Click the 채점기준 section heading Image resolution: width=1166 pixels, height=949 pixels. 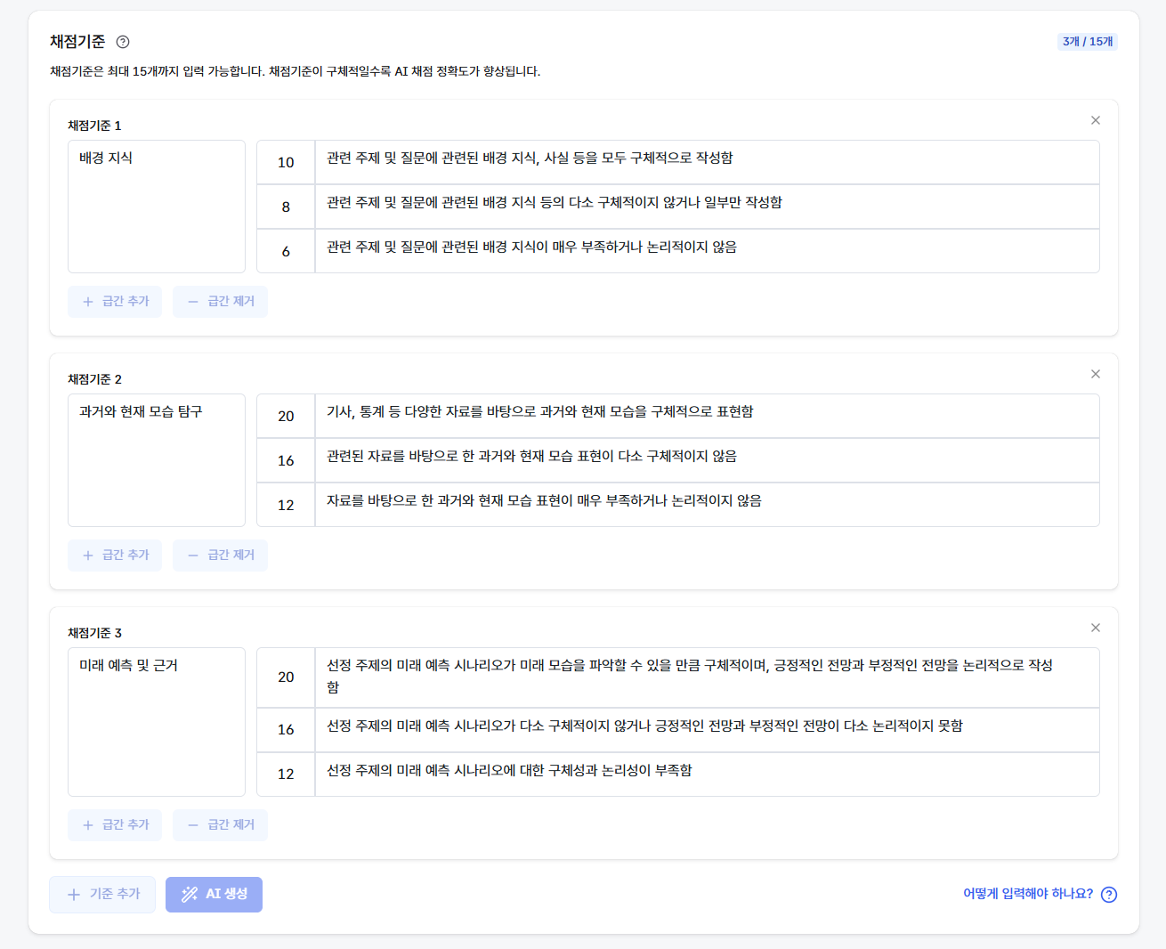(x=77, y=42)
